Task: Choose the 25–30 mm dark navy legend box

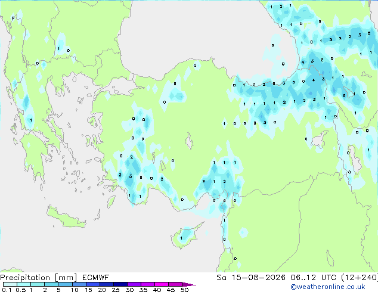Action: [120, 284]
